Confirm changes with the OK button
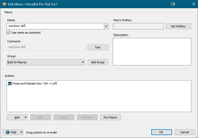The width and height of the screenshot is (198, 138). coord(161,132)
